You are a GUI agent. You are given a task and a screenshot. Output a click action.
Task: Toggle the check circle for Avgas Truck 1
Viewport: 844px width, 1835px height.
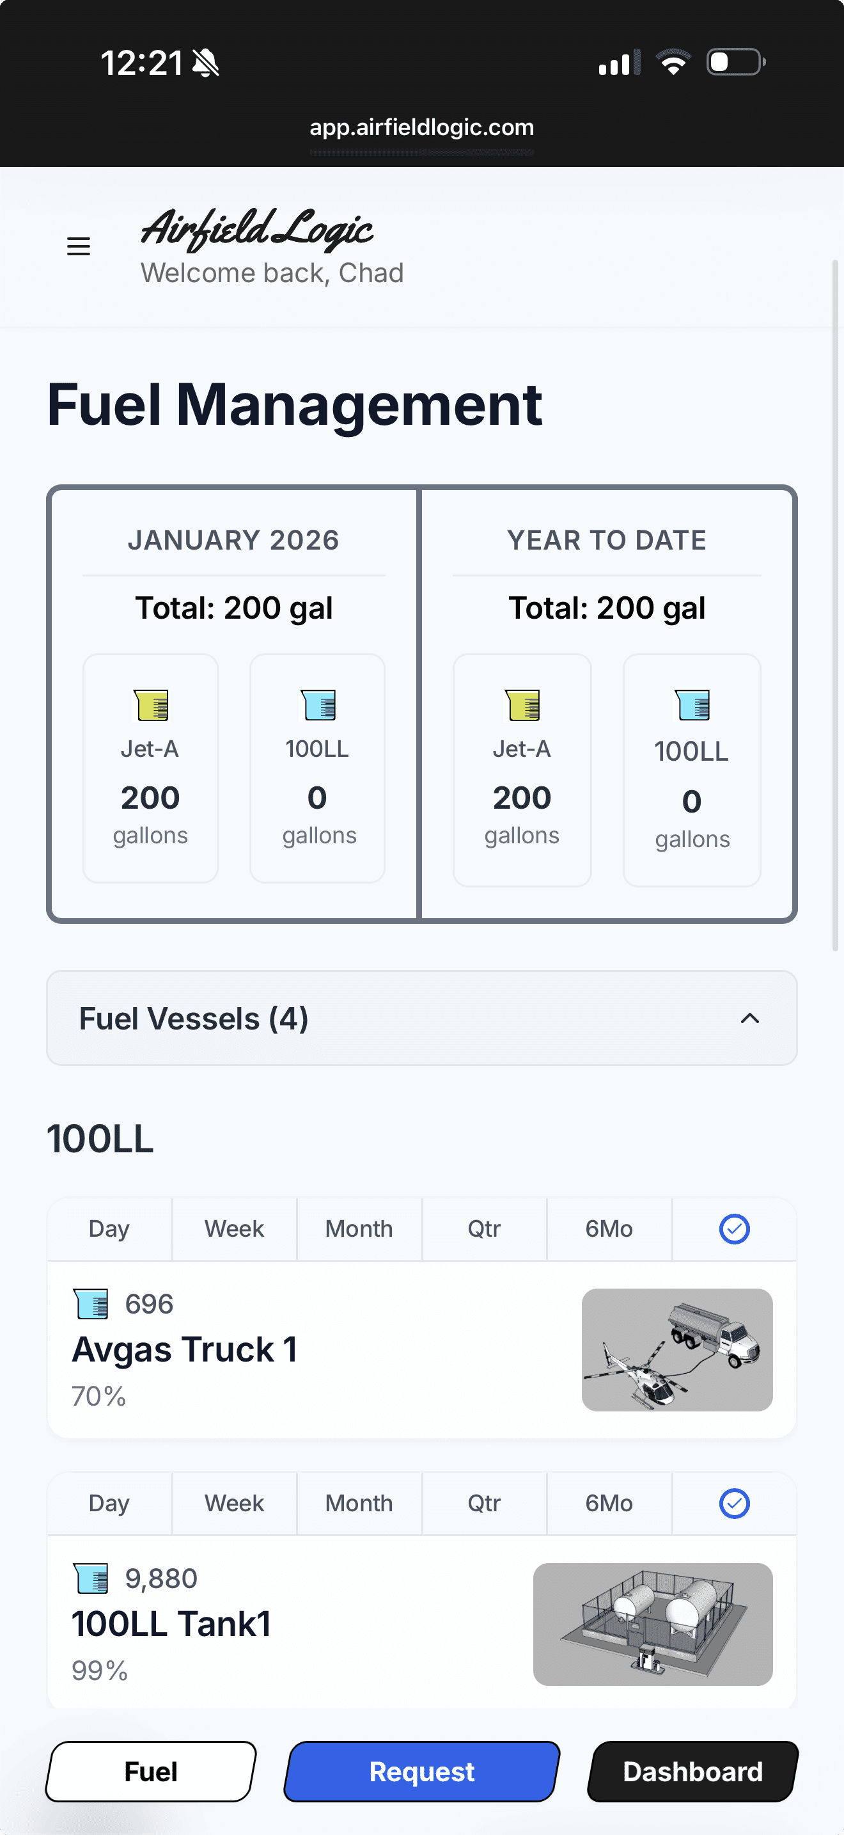[x=733, y=1229]
